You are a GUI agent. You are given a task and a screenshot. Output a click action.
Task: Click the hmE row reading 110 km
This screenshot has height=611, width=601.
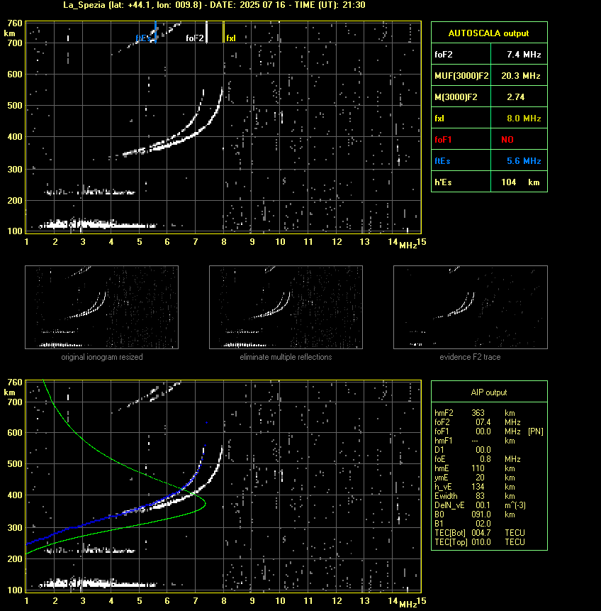click(x=475, y=468)
